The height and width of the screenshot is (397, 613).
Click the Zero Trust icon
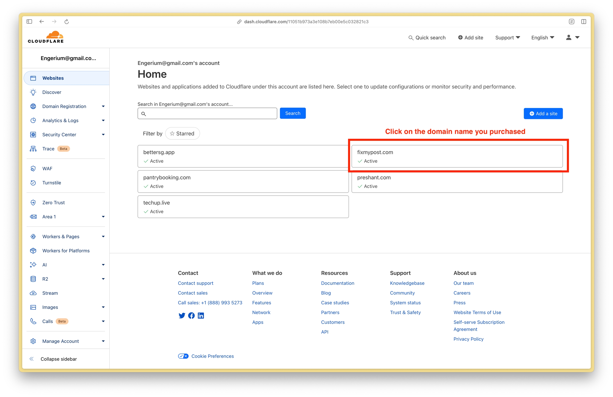[33, 202]
